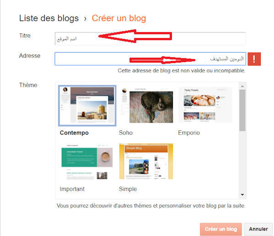Click the Simple theme label
274x236 pixels.
128,189
